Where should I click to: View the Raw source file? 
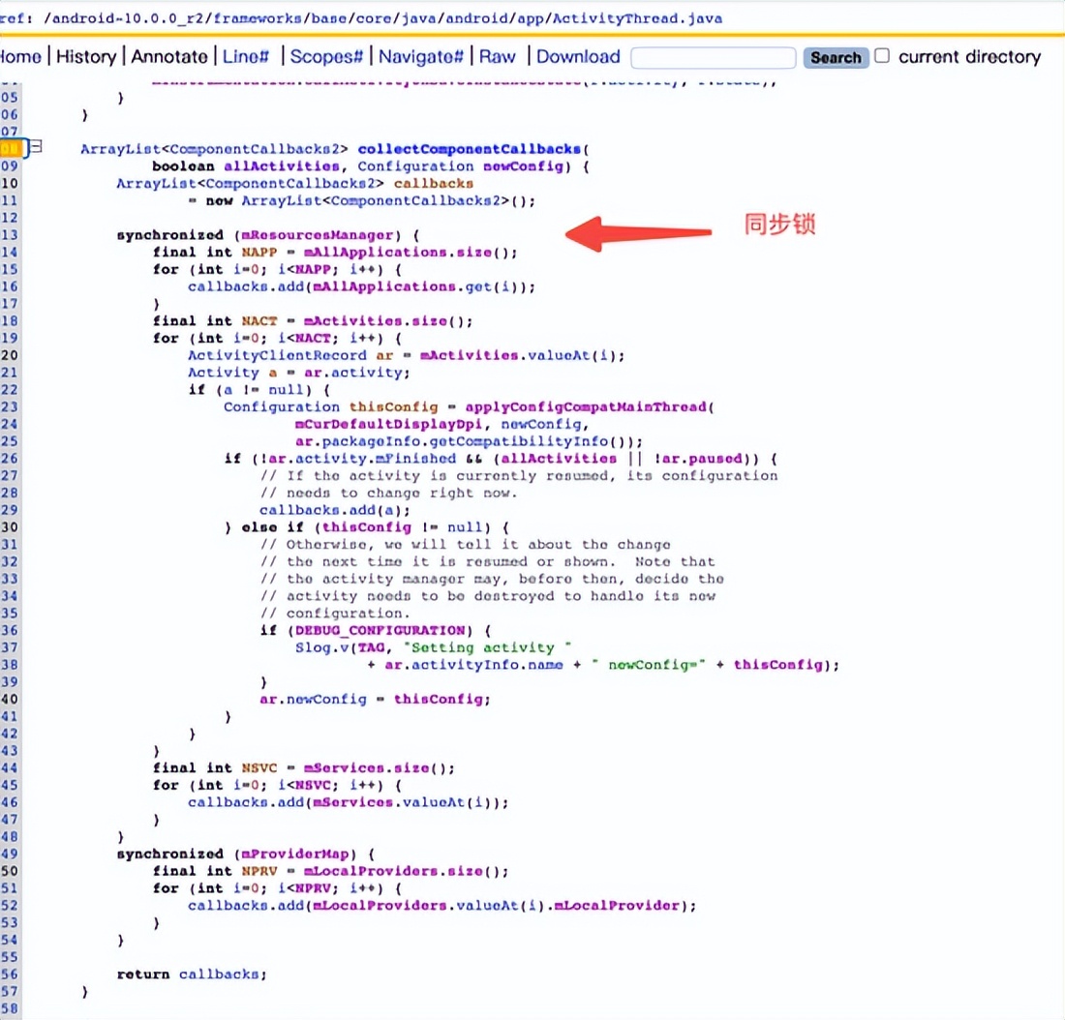tap(497, 56)
